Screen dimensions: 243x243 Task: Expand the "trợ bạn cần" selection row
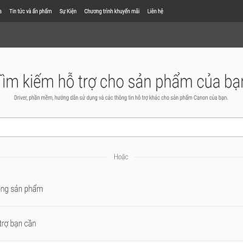122,224
